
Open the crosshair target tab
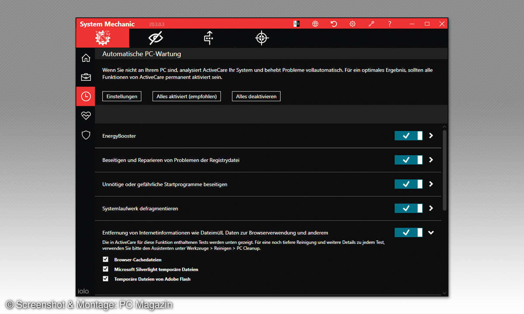point(262,38)
